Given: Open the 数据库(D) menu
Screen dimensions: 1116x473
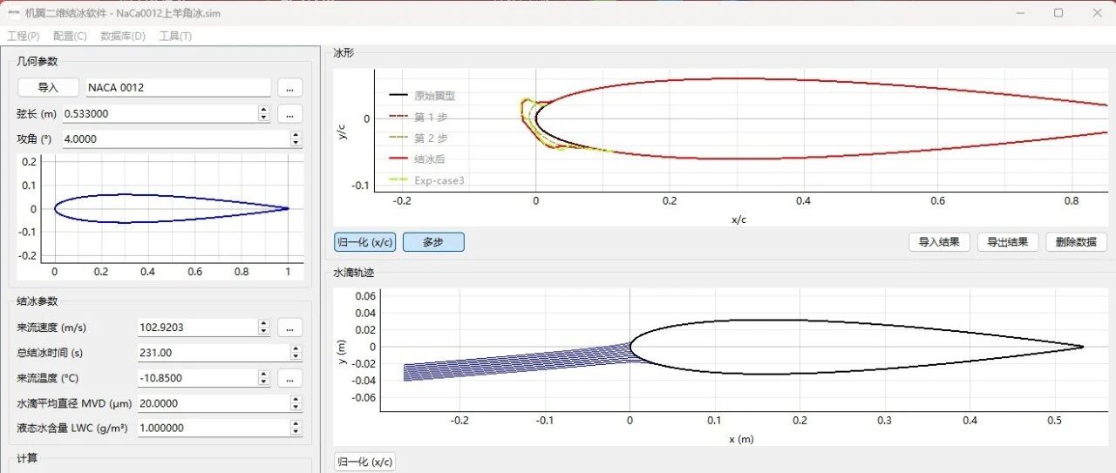Looking at the screenshot, I should pos(123,37).
